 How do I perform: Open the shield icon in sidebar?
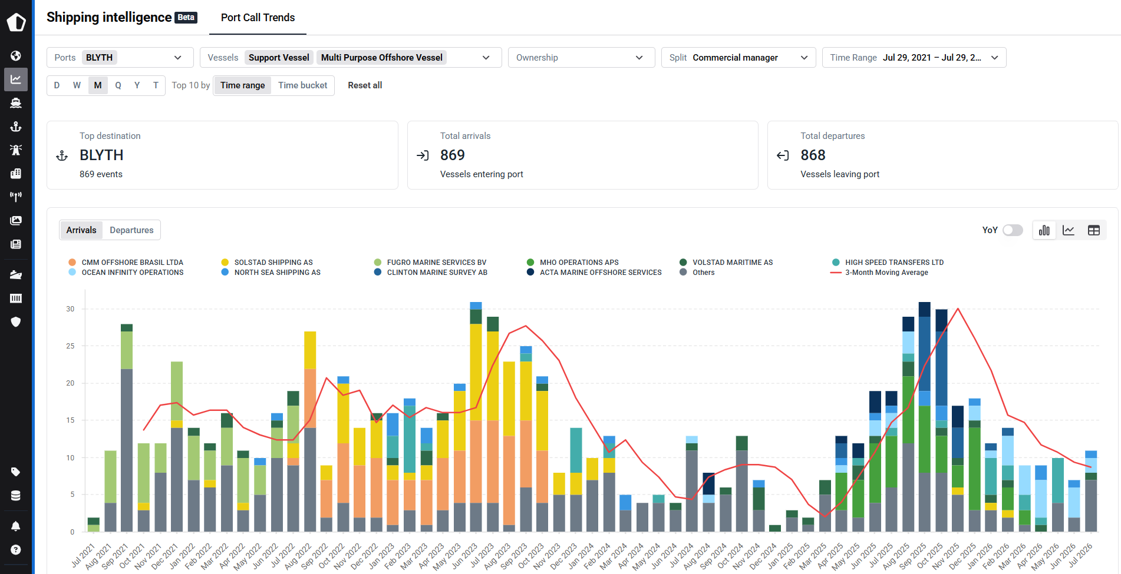(16, 321)
